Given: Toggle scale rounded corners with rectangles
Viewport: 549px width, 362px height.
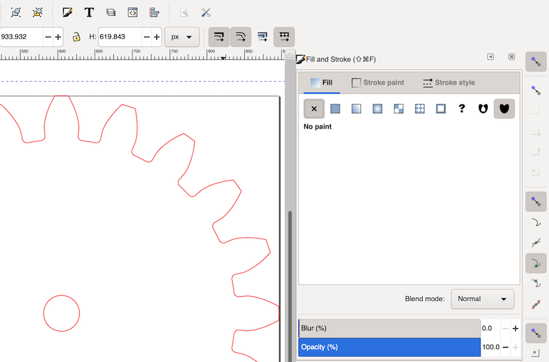Looking at the screenshot, I should pyautogui.click(x=241, y=37).
